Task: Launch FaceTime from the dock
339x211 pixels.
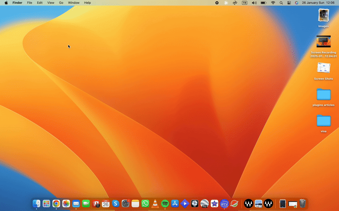Action: (x=86, y=204)
